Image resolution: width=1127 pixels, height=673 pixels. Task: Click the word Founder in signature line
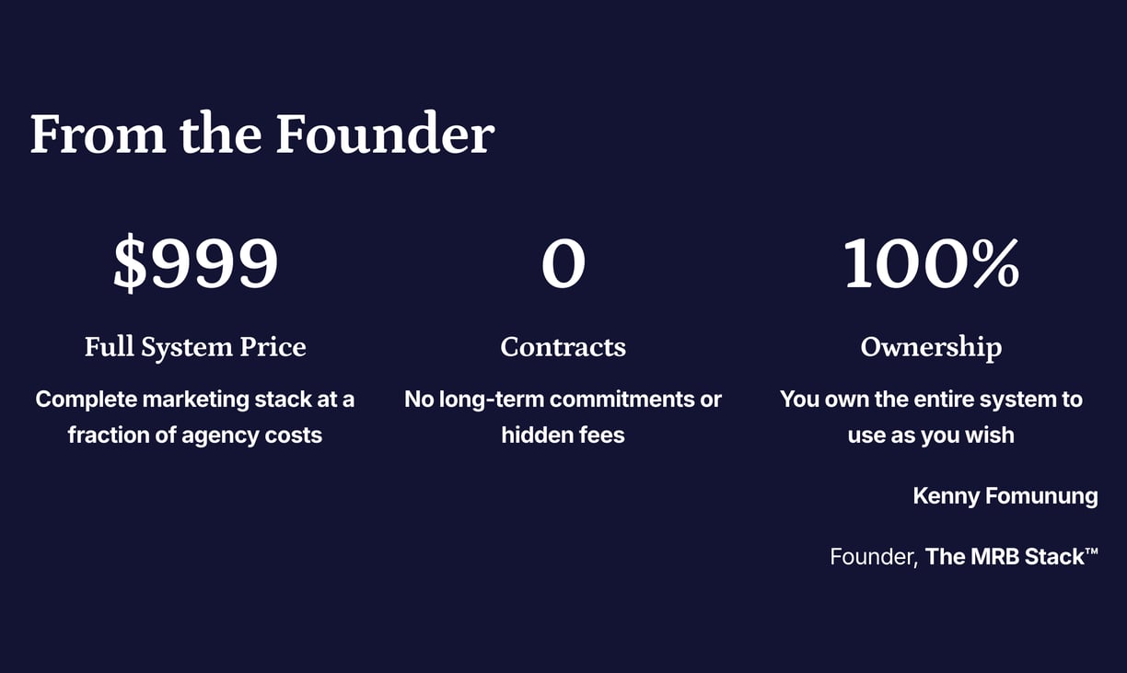point(873,557)
